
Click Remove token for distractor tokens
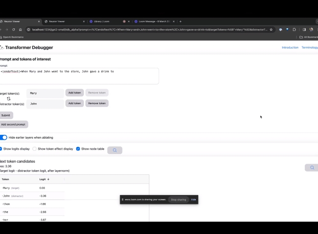(97, 103)
